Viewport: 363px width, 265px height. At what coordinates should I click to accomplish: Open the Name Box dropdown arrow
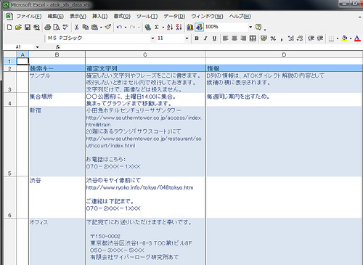37,47
